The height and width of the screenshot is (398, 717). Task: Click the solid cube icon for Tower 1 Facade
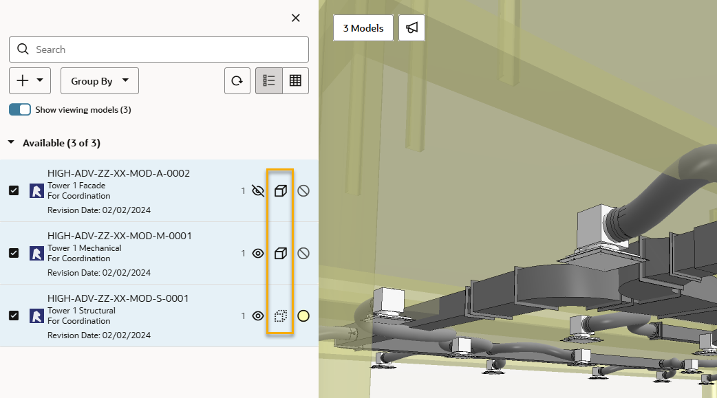point(280,191)
